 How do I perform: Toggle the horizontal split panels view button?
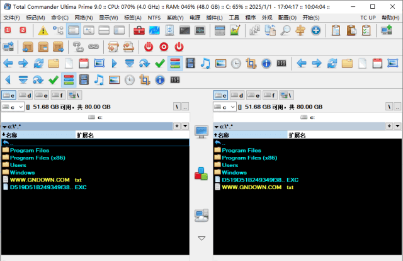[104, 30]
